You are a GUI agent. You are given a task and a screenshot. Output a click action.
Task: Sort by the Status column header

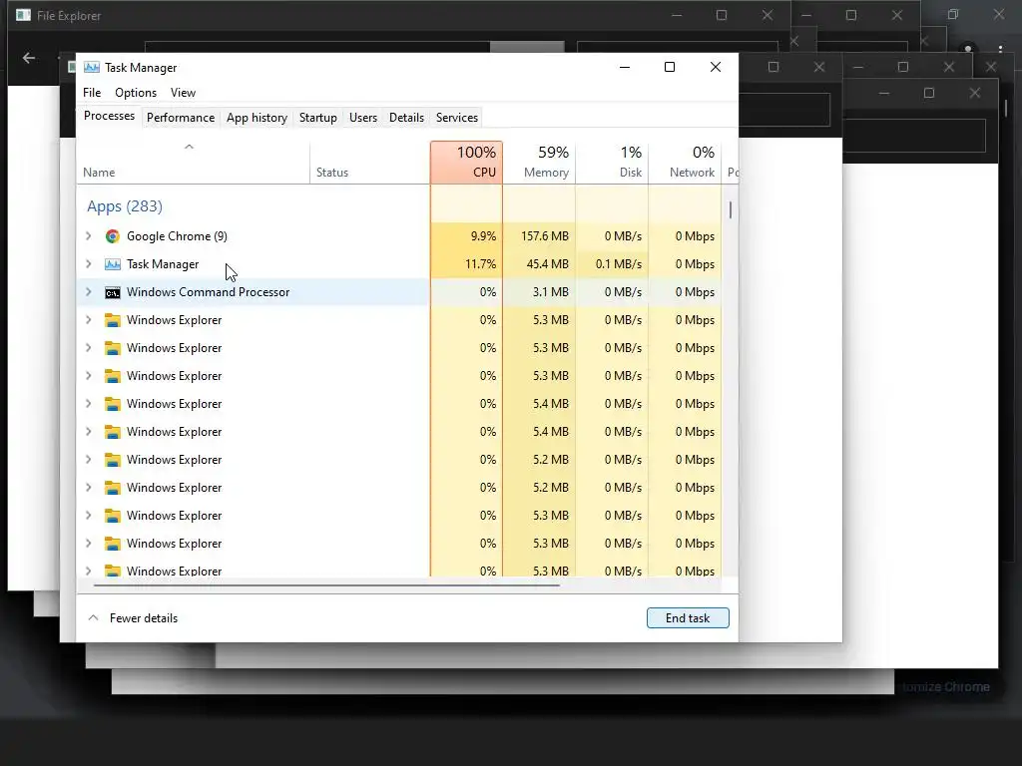click(x=369, y=163)
